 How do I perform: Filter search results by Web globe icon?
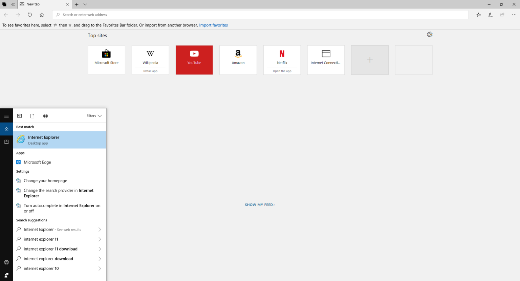tap(45, 116)
